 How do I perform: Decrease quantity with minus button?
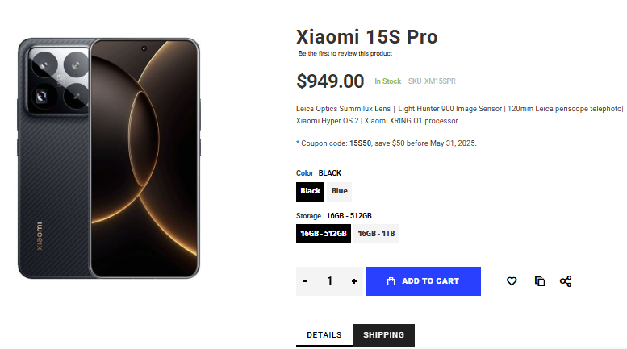coord(305,281)
